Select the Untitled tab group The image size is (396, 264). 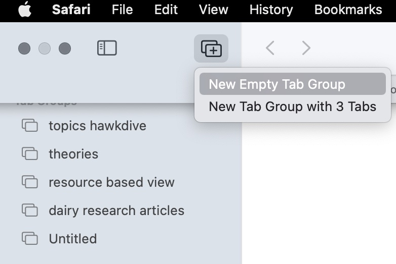[x=72, y=239]
